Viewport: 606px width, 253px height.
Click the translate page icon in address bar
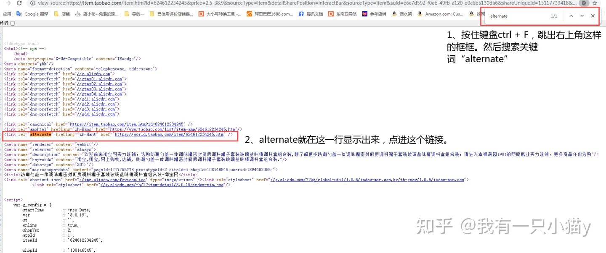[x=584, y=3]
